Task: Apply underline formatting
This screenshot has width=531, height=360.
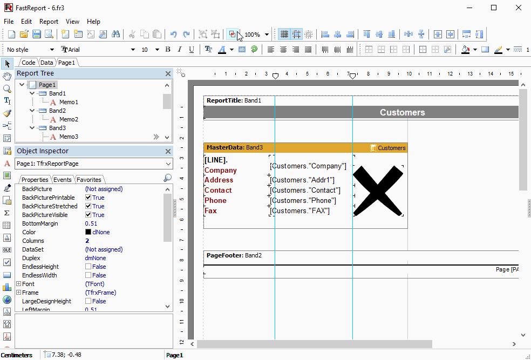Action: click(192, 50)
